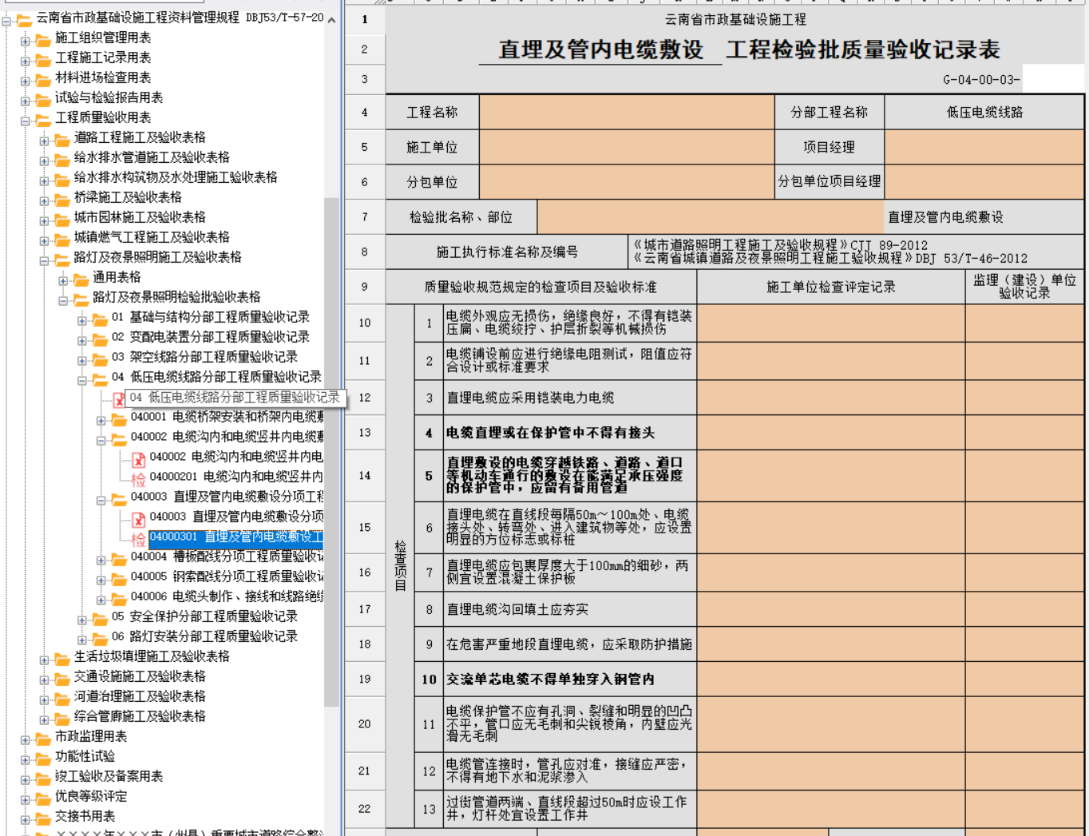The width and height of the screenshot is (1089, 836).
Task: Collapse the root 云南省市政基础设施工程资料管理规程 node
Action: [6, 21]
